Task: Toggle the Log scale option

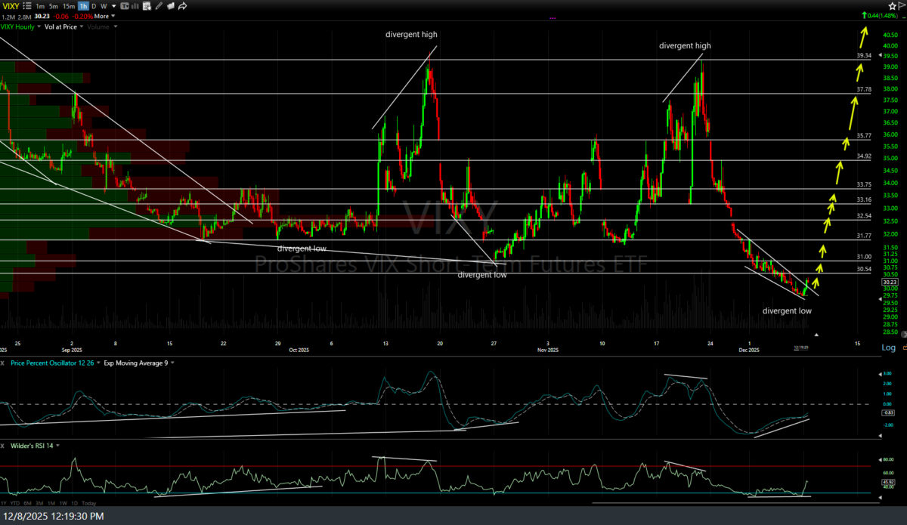Action: pos(888,347)
